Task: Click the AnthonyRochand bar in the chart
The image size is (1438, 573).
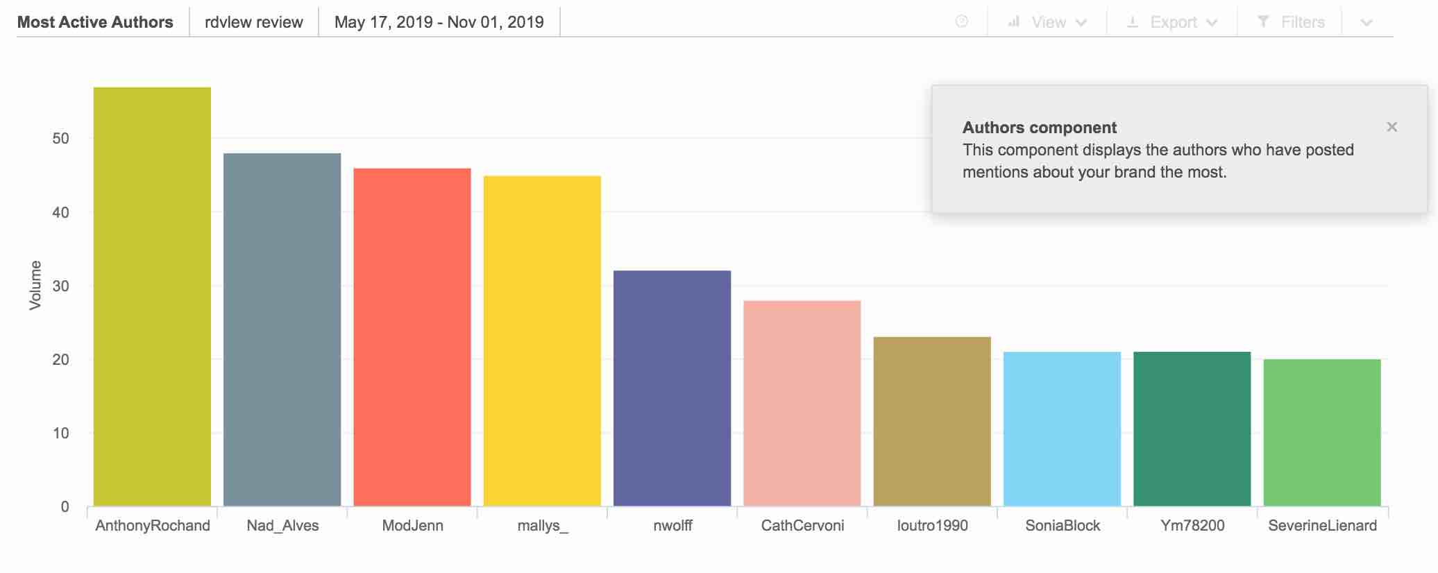Action: 152,297
